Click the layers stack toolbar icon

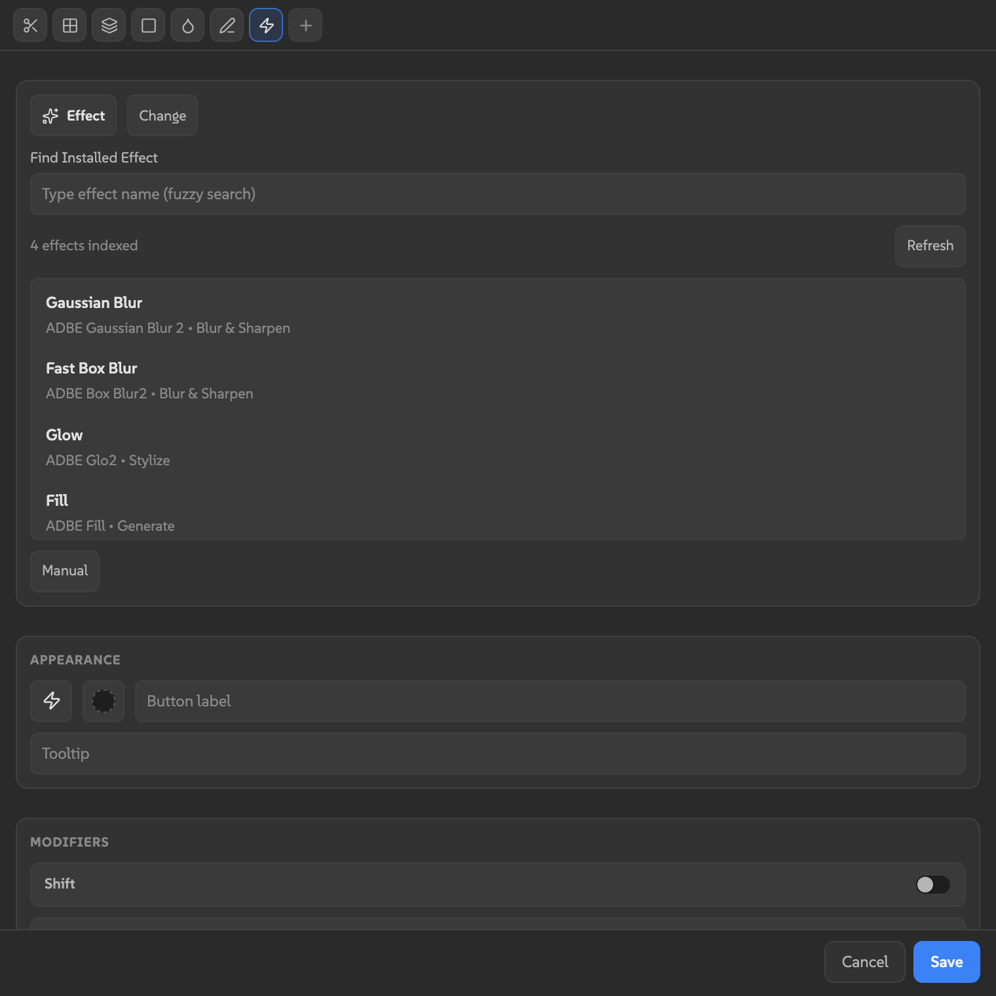click(109, 25)
